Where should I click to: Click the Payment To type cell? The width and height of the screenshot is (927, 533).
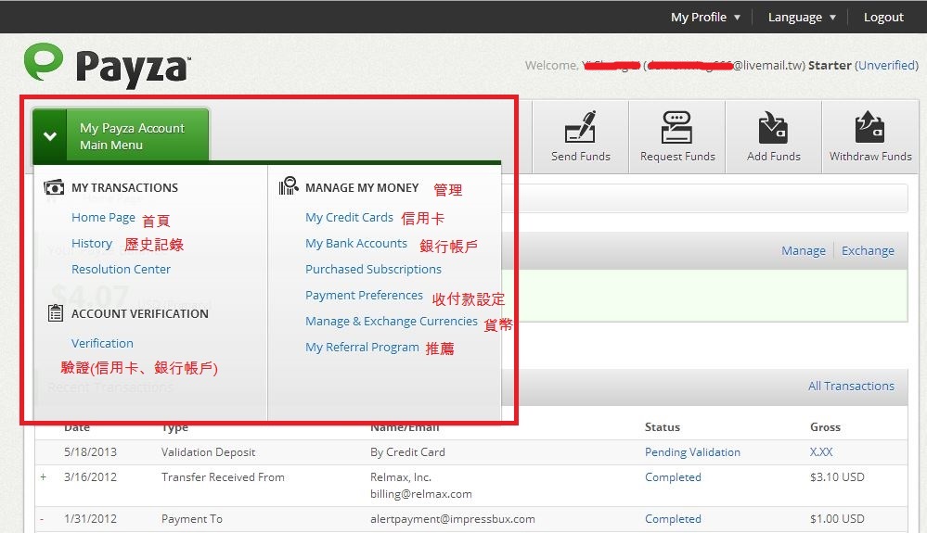(191, 519)
